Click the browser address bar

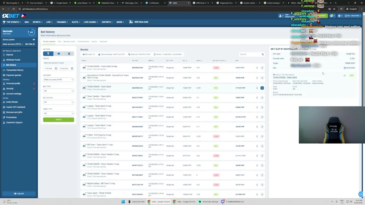click(171, 9)
